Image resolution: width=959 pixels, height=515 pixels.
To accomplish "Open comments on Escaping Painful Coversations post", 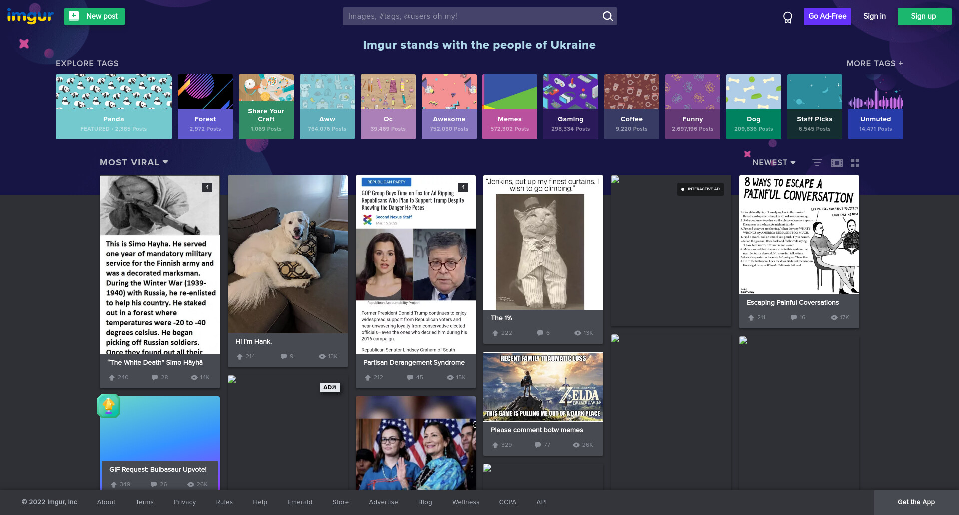I will tap(794, 318).
